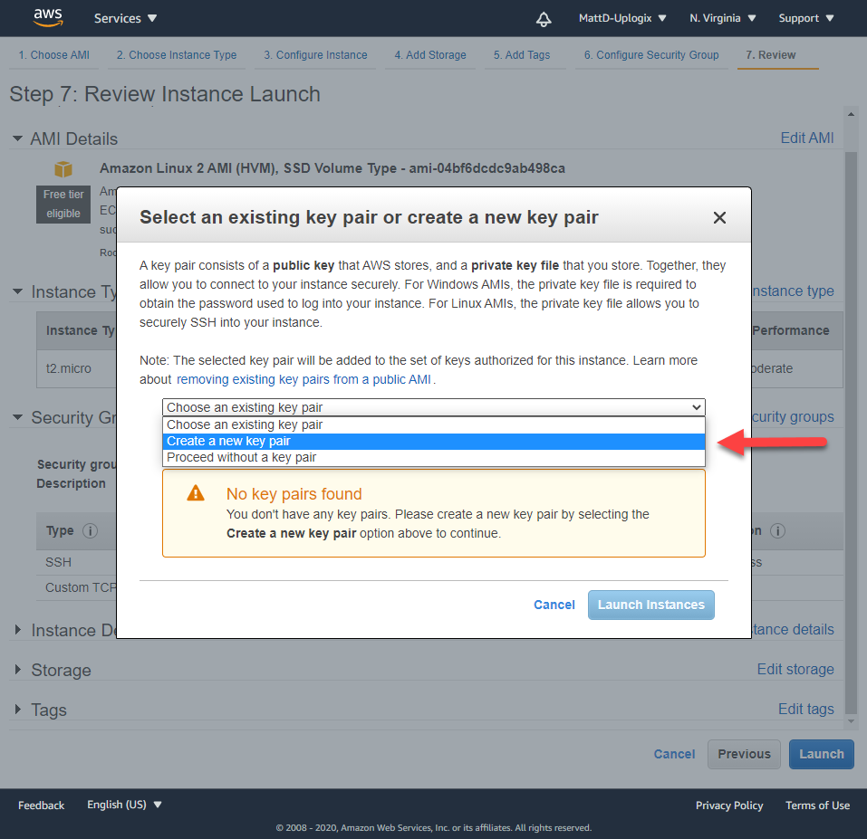Open the notifications bell icon
This screenshot has height=839, width=867.
544,18
